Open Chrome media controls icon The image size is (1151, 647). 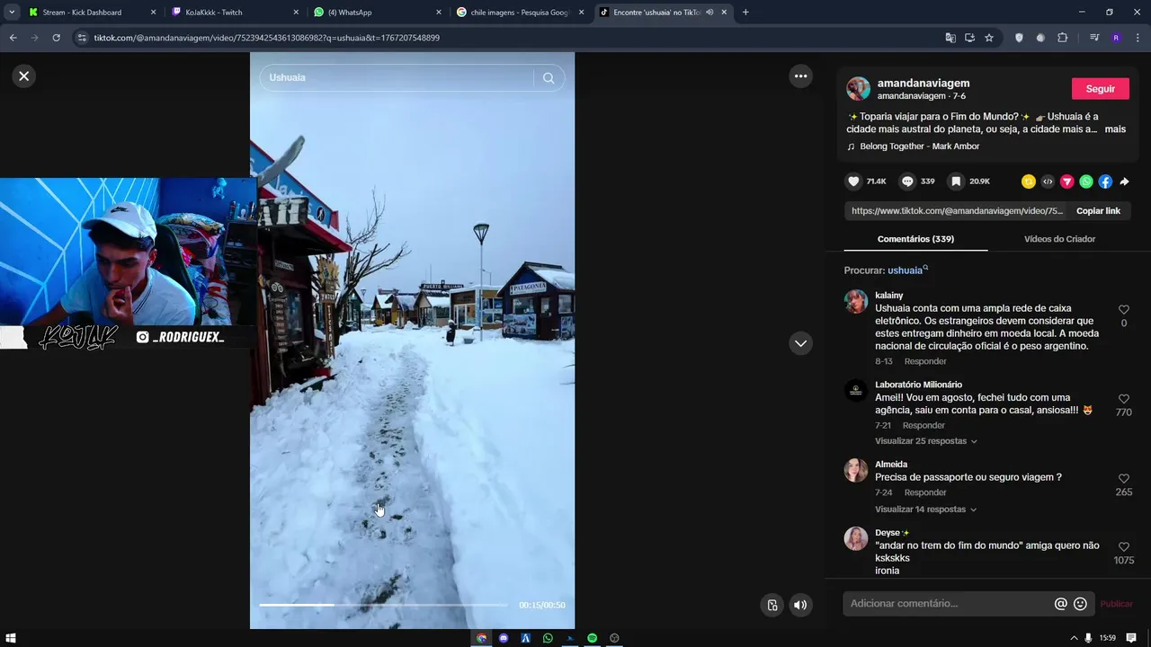tap(1094, 38)
